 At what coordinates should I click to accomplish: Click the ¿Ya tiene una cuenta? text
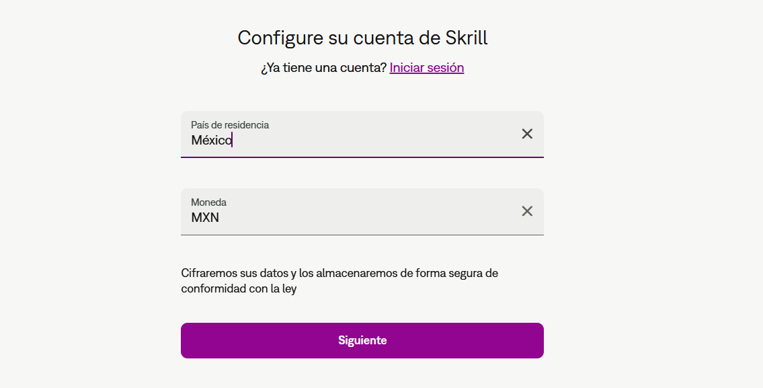tap(323, 68)
